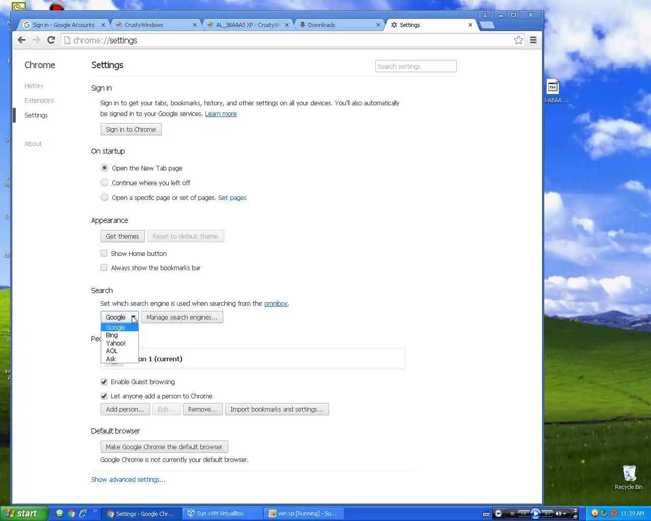Click the Set pages link
The height and width of the screenshot is (521, 651).
click(232, 197)
